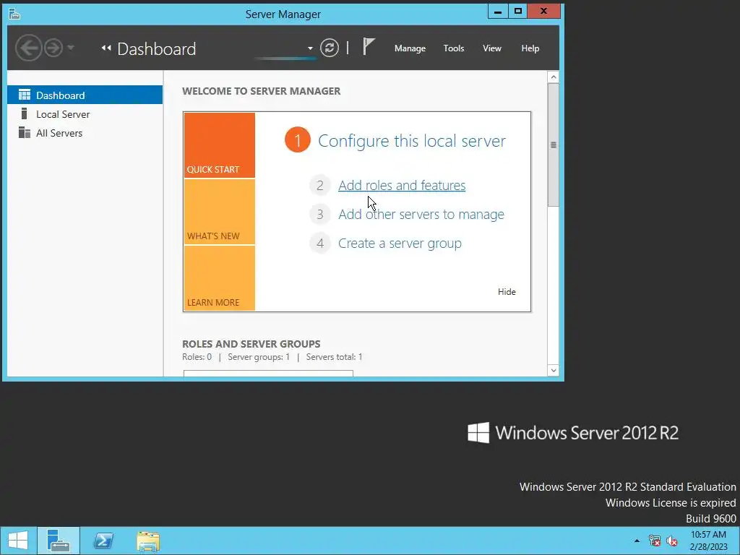Minimize the Server Manager window
This screenshot has width=740, height=555.
tap(497, 12)
